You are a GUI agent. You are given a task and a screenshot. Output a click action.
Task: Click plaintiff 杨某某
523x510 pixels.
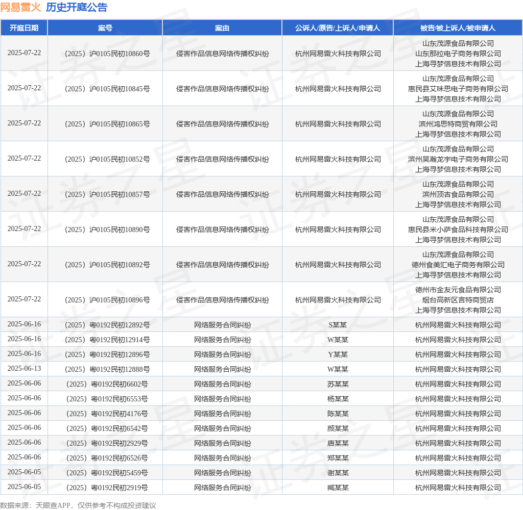[338, 399]
